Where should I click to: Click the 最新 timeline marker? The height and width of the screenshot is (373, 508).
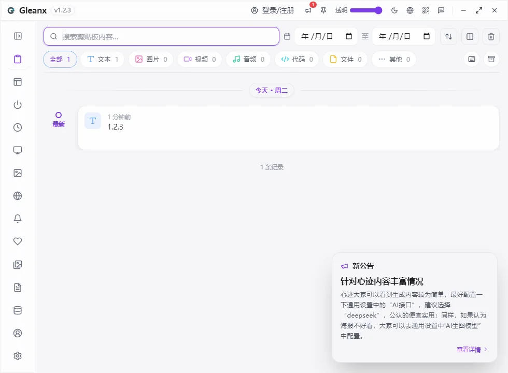coord(59,120)
